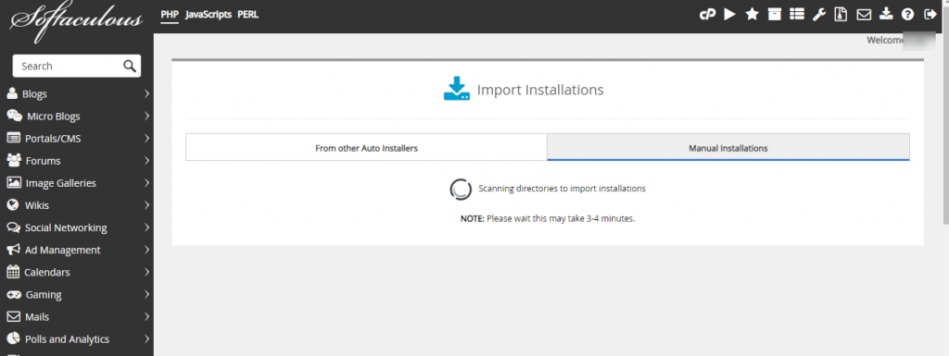Select PERL in top menu
The height and width of the screenshot is (356, 949).
[248, 15]
